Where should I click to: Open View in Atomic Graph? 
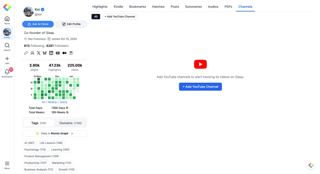click(55, 134)
